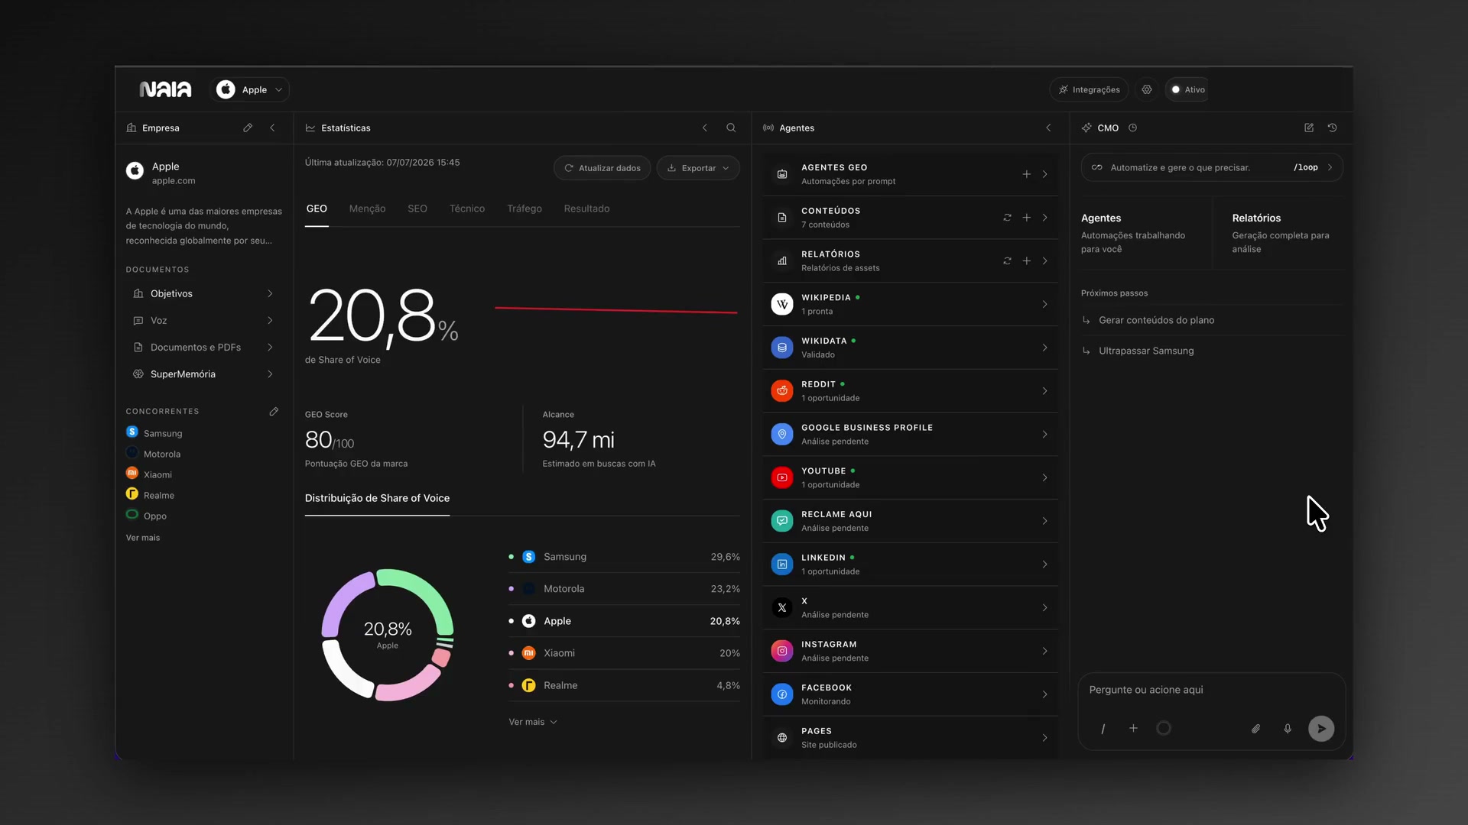Add a new Relatórios item
This screenshot has width=1468, height=825.
tap(1027, 261)
